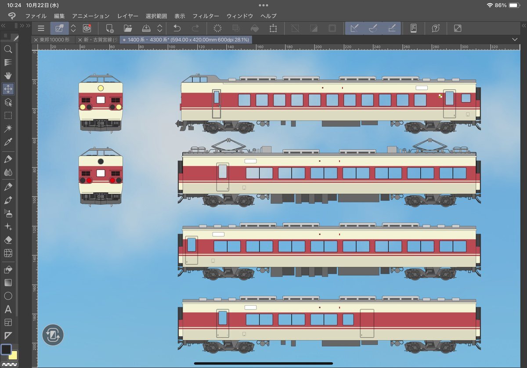Switch to the 東邦10000形 canvas tab
Image resolution: width=527 pixels, height=368 pixels.
[x=54, y=40]
